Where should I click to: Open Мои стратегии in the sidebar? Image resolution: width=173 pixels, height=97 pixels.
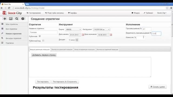[12, 24]
